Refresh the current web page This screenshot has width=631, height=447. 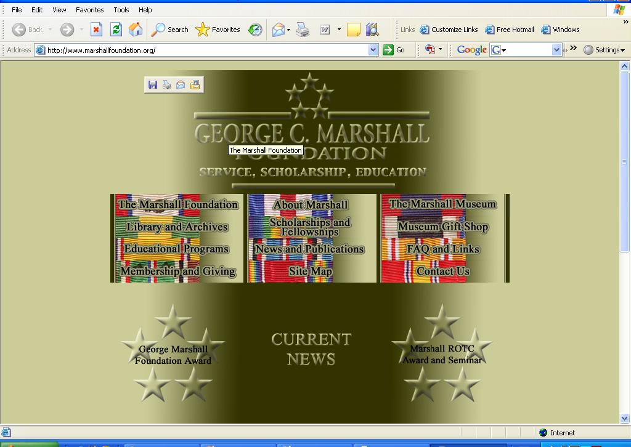116,30
